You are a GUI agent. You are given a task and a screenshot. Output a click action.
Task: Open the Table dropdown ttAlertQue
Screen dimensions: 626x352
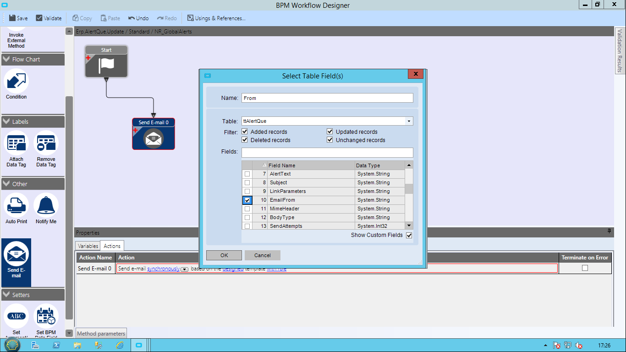(x=408, y=121)
